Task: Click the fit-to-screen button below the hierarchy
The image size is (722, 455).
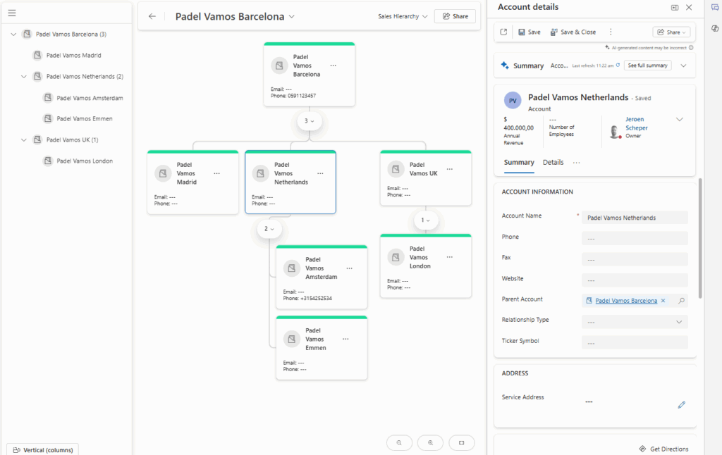Action: click(462, 442)
